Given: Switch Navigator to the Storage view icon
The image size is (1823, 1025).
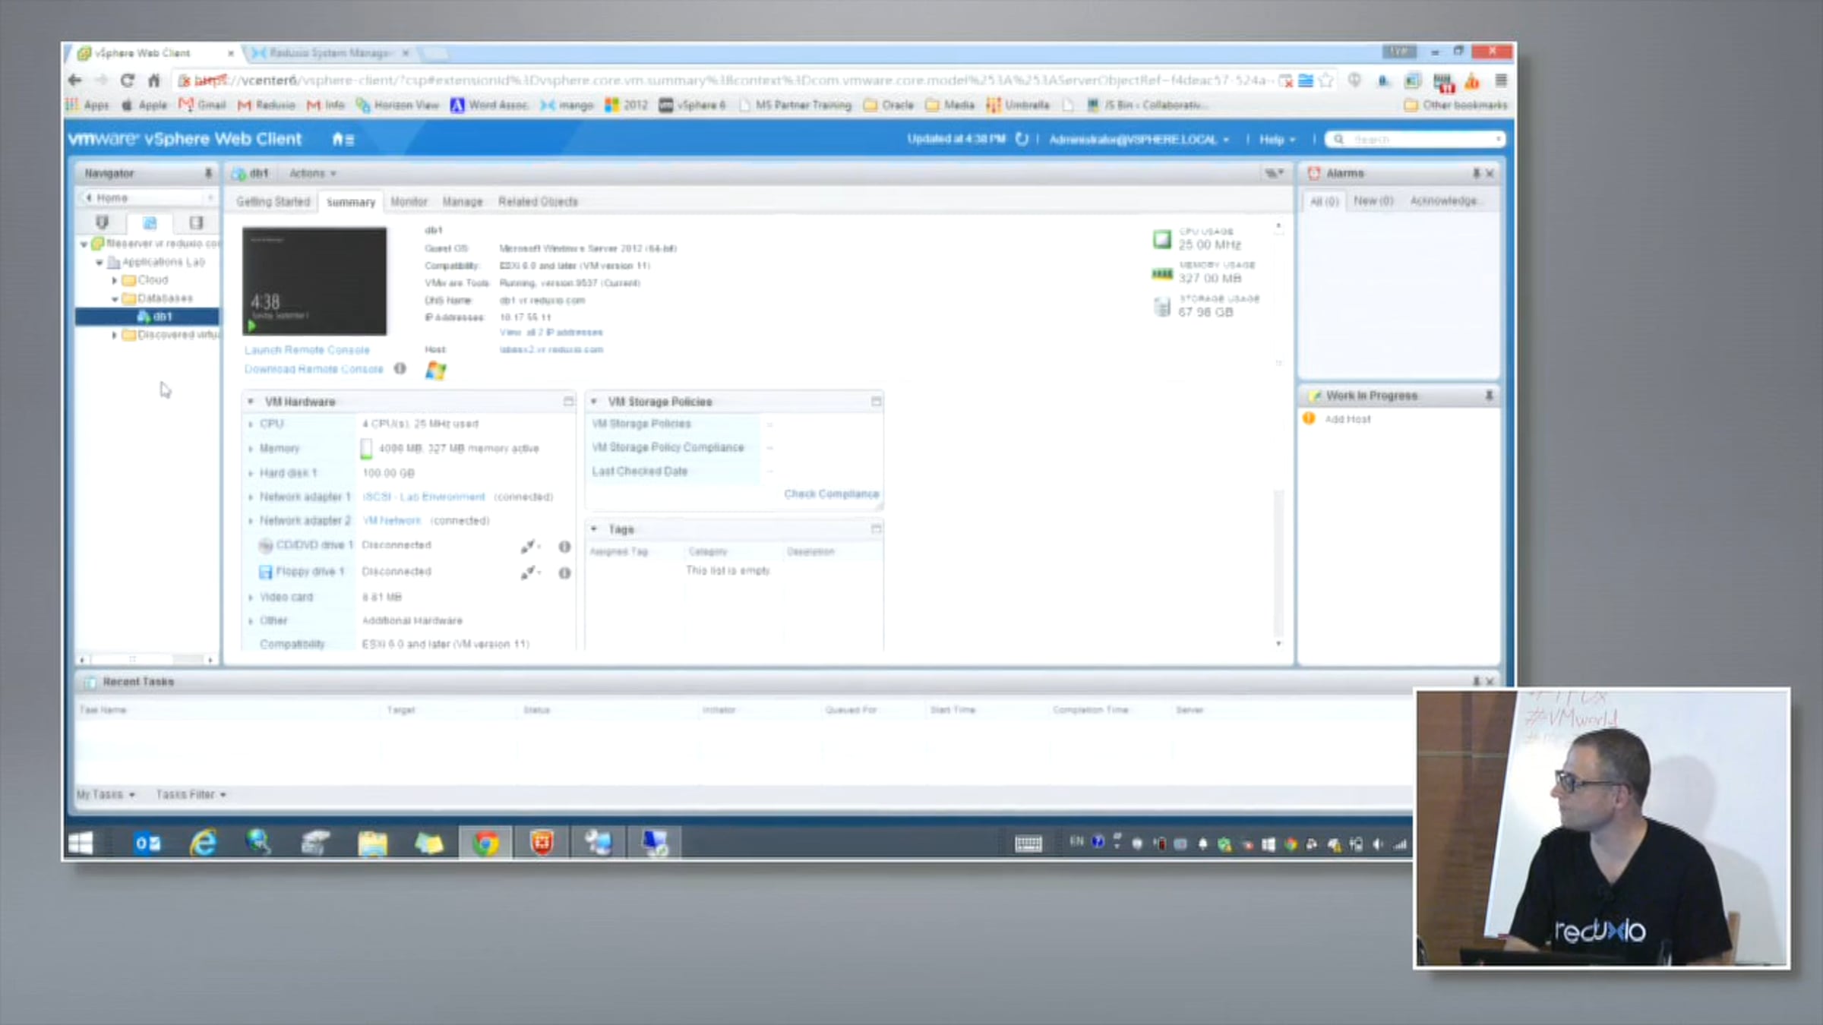Looking at the screenshot, I should coord(196,222).
